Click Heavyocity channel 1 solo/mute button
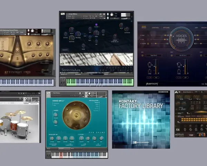Image resolution: width=207 pixels, height=166 pixels. click(x=149, y=77)
